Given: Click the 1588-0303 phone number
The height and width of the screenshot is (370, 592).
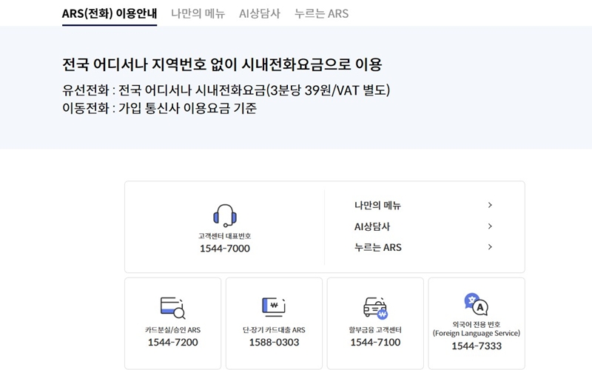Looking at the screenshot, I should [x=274, y=343].
